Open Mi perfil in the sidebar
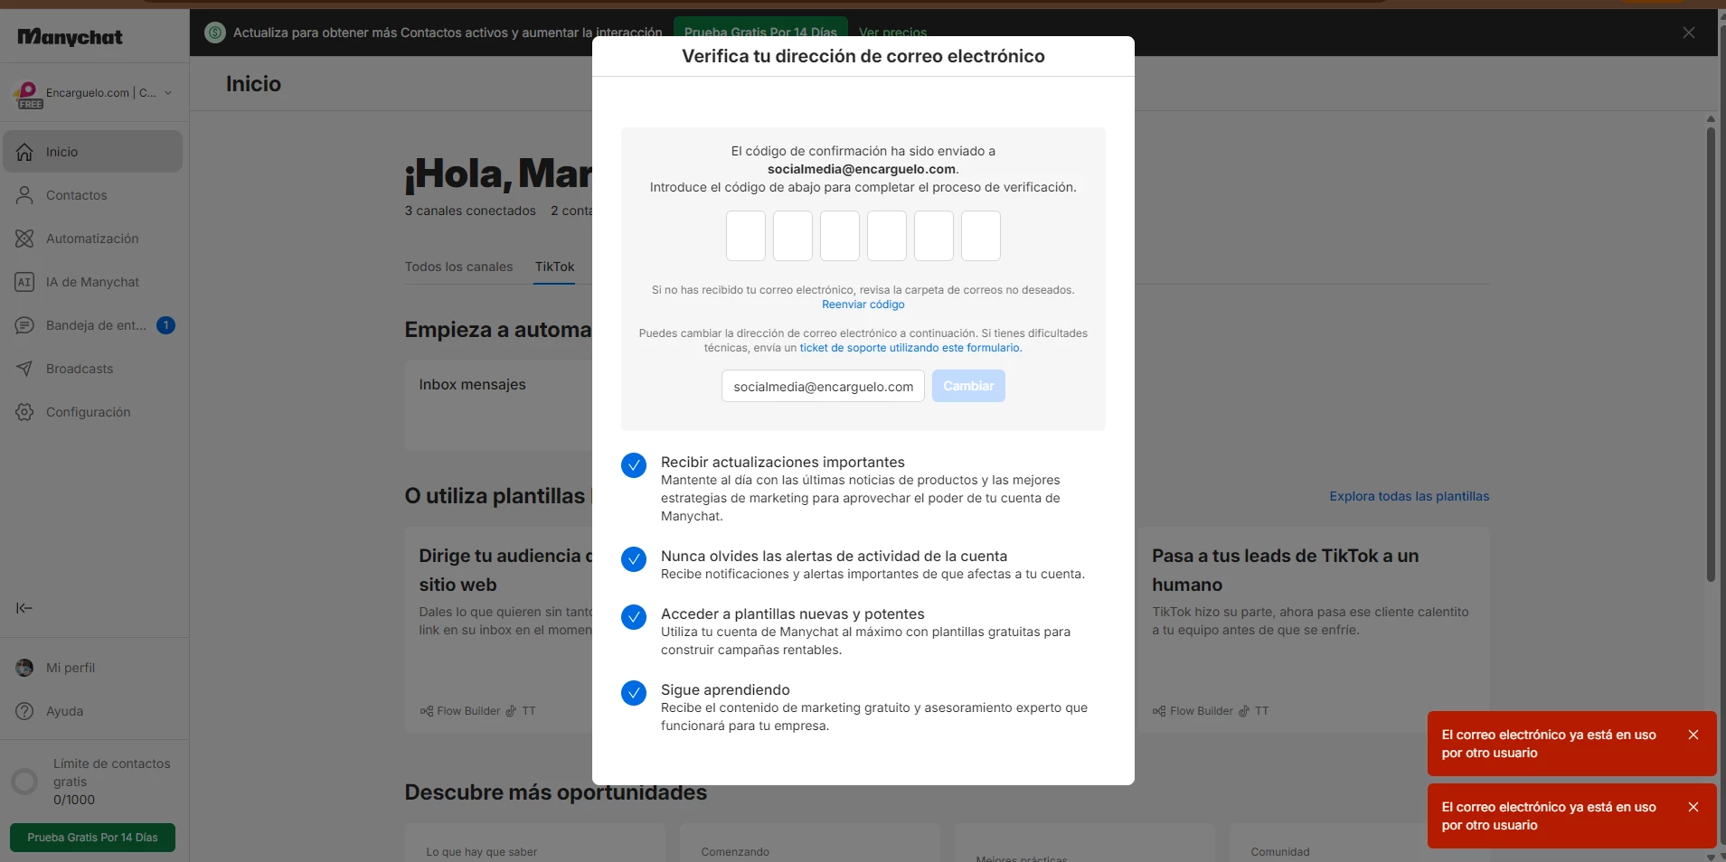 [x=92, y=668]
